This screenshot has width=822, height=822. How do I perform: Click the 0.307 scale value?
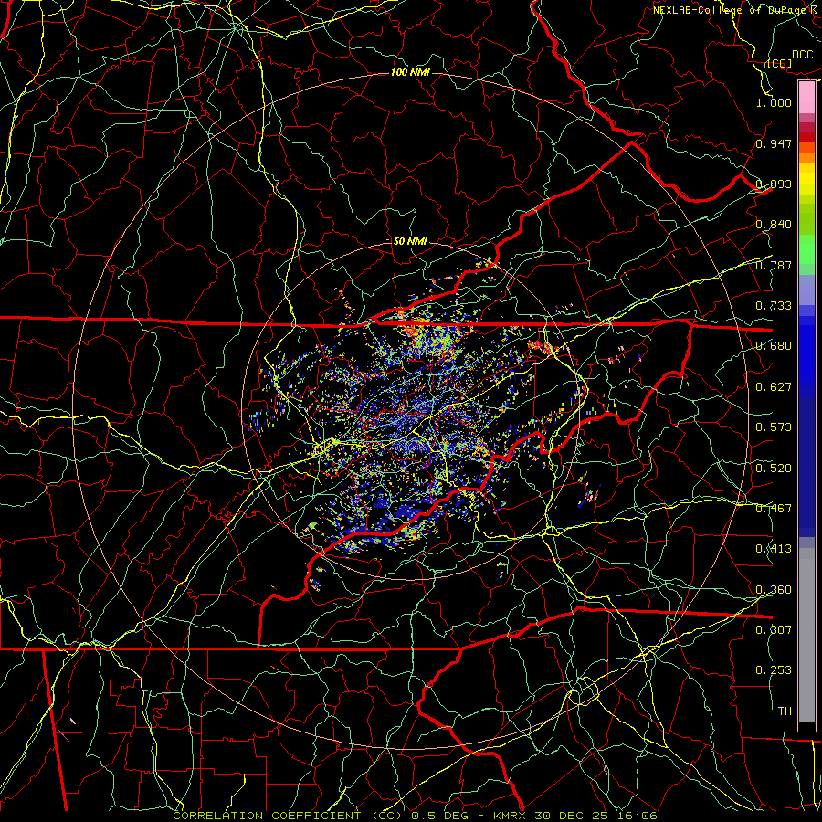774,630
